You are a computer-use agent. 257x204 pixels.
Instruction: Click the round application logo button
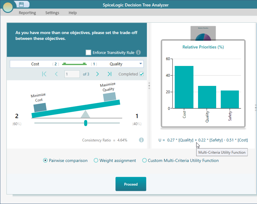[x=8, y=7]
